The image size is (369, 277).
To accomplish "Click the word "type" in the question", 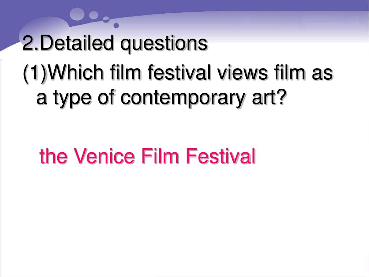I will [72, 98].
